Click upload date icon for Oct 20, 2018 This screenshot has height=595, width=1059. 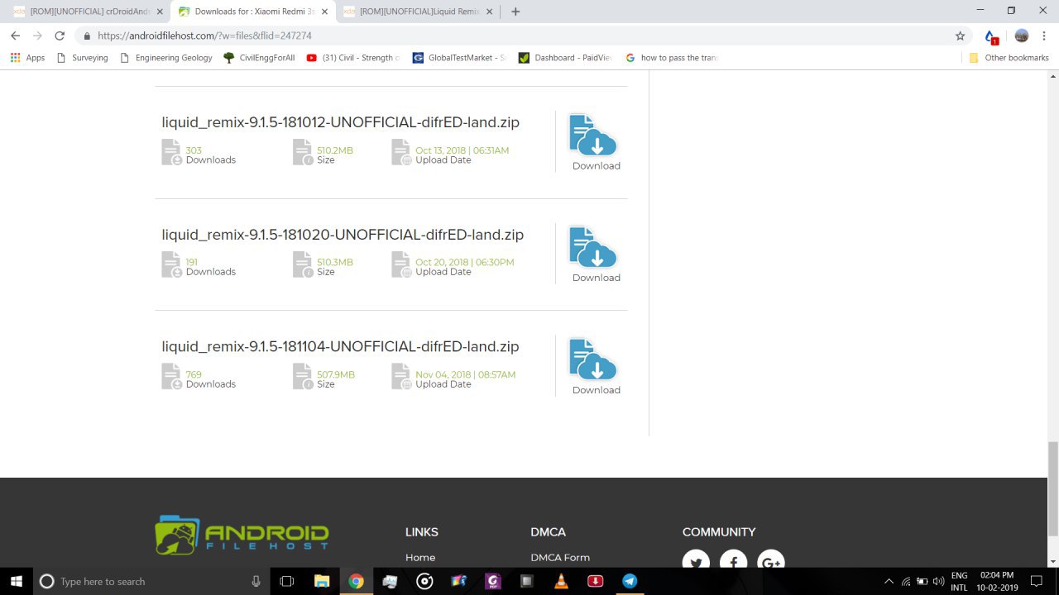point(401,264)
